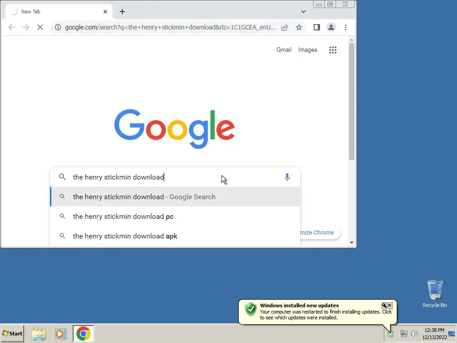Bookmark this tab with star icon
Image resolution: width=457 pixels, height=343 pixels.
(x=299, y=27)
